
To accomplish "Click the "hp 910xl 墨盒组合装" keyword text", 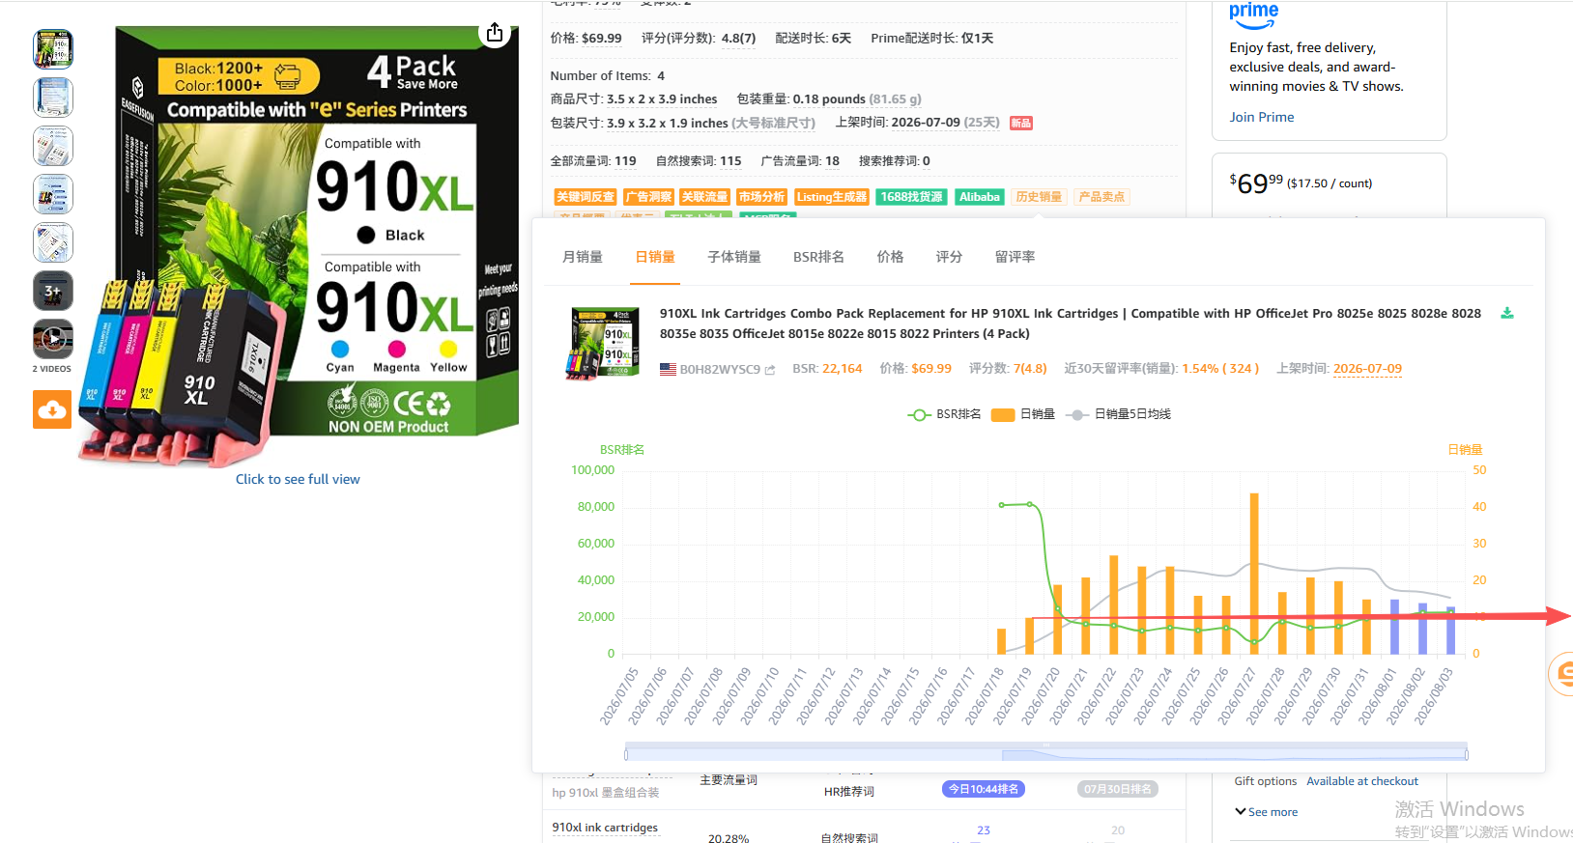I will click(x=606, y=793).
